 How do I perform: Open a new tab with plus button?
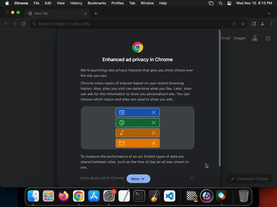(x=96, y=13)
